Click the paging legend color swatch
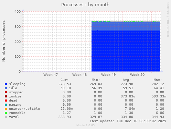 [x=6, y=105]
